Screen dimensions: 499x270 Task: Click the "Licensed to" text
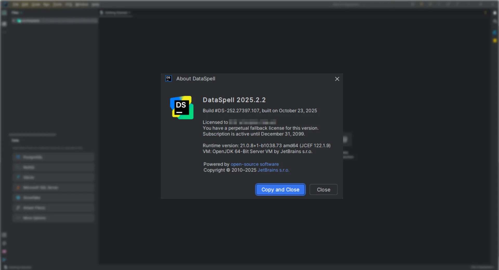(x=215, y=122)
